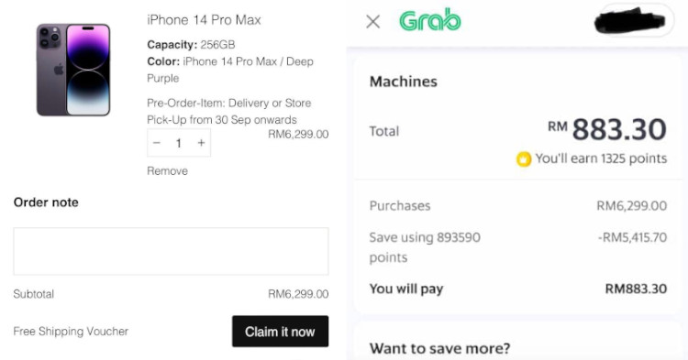Click the yellow points crown icon
688x360 pixels.
tap(524, 159)
